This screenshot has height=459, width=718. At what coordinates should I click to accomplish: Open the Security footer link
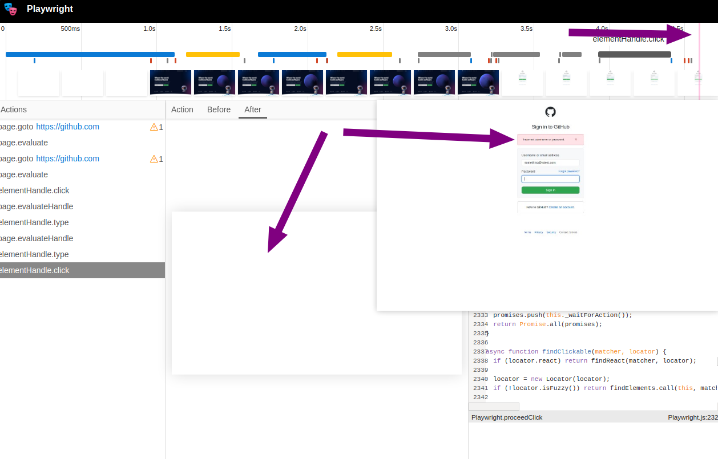[551, 232]
